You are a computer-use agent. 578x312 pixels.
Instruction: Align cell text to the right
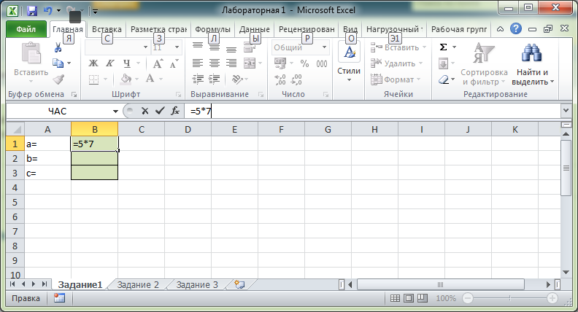point(231,63)
